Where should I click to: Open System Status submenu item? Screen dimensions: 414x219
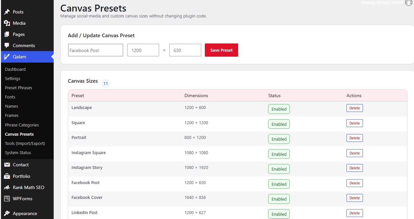click(18, 152)
